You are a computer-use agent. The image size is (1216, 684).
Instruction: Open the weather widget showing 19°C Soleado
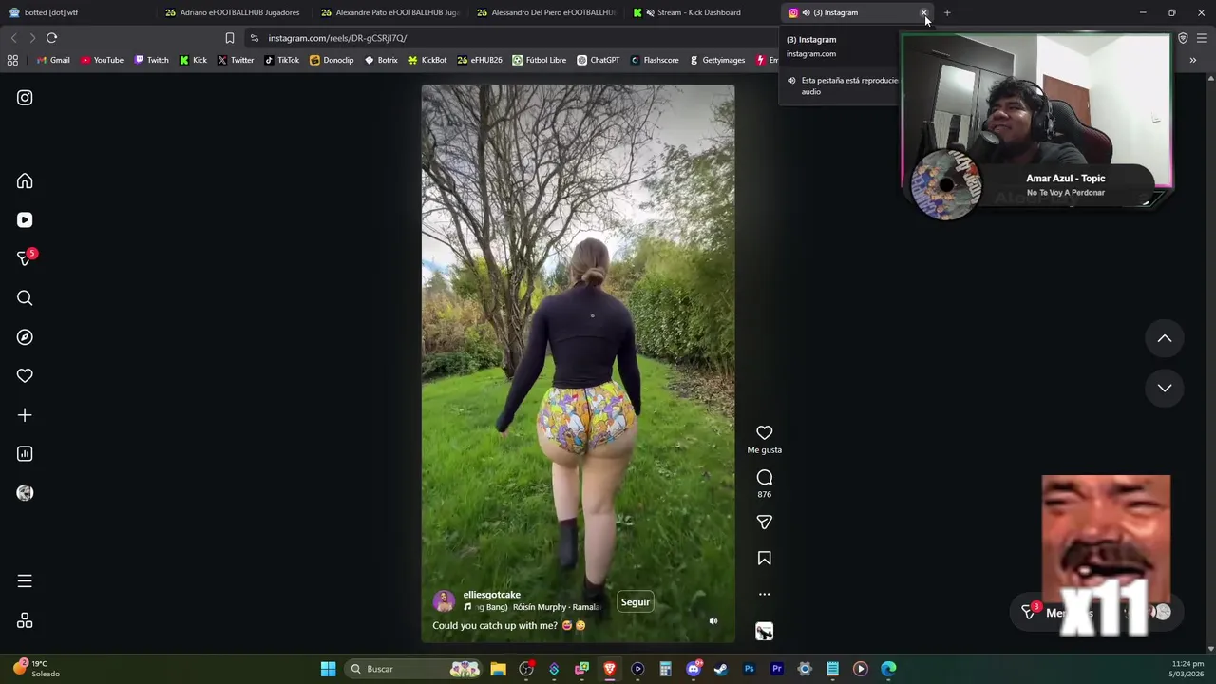click(36, 669)
